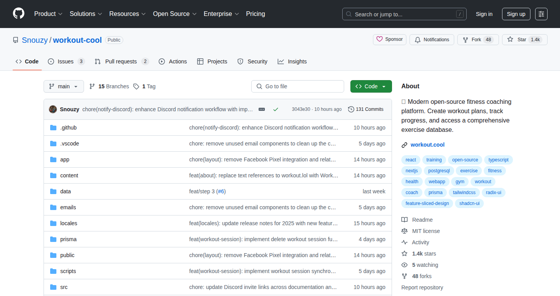
Task: Click the Search or jump to field
Action: pyautogui.click(x=404, y=14)
